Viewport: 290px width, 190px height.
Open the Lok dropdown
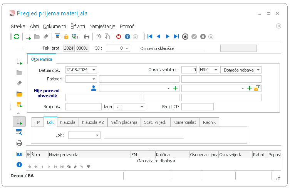point(97,135)
